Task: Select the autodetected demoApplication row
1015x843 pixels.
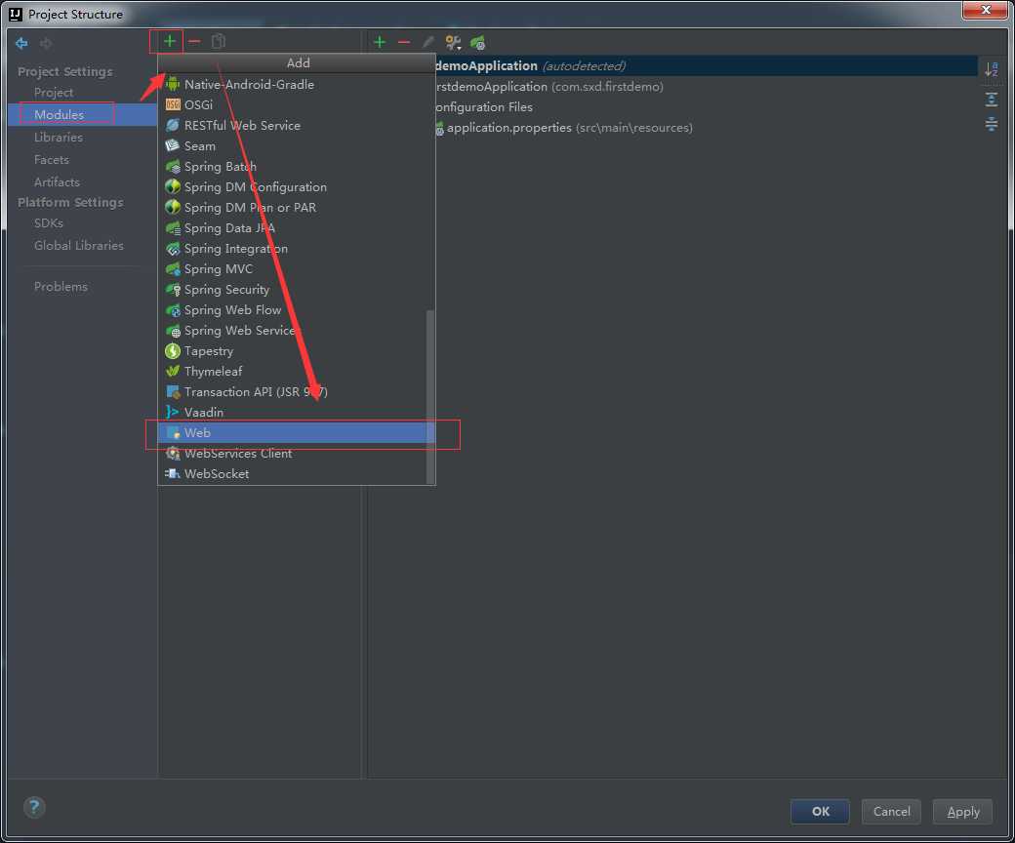Action: click(x=706, y=66)
